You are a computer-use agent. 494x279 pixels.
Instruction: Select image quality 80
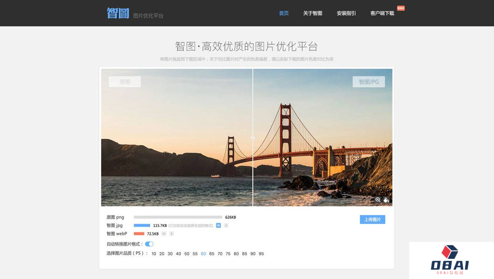click(236, 254)
